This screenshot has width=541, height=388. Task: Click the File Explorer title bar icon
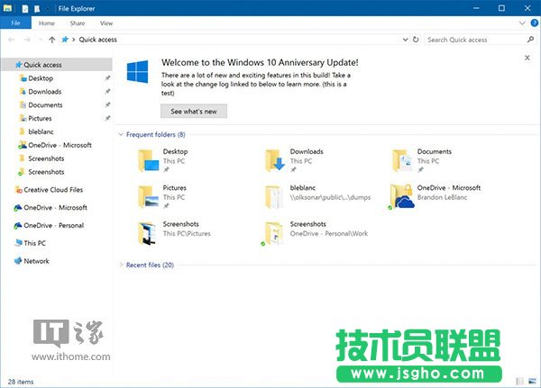click(x=7, y=8)
